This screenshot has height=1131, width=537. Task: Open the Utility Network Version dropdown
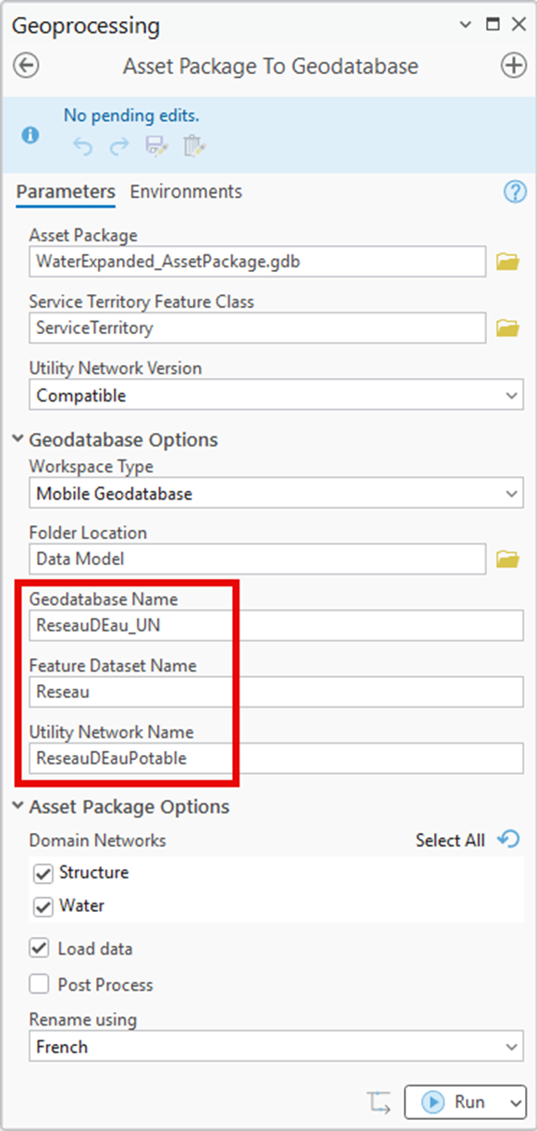(276, 395)
